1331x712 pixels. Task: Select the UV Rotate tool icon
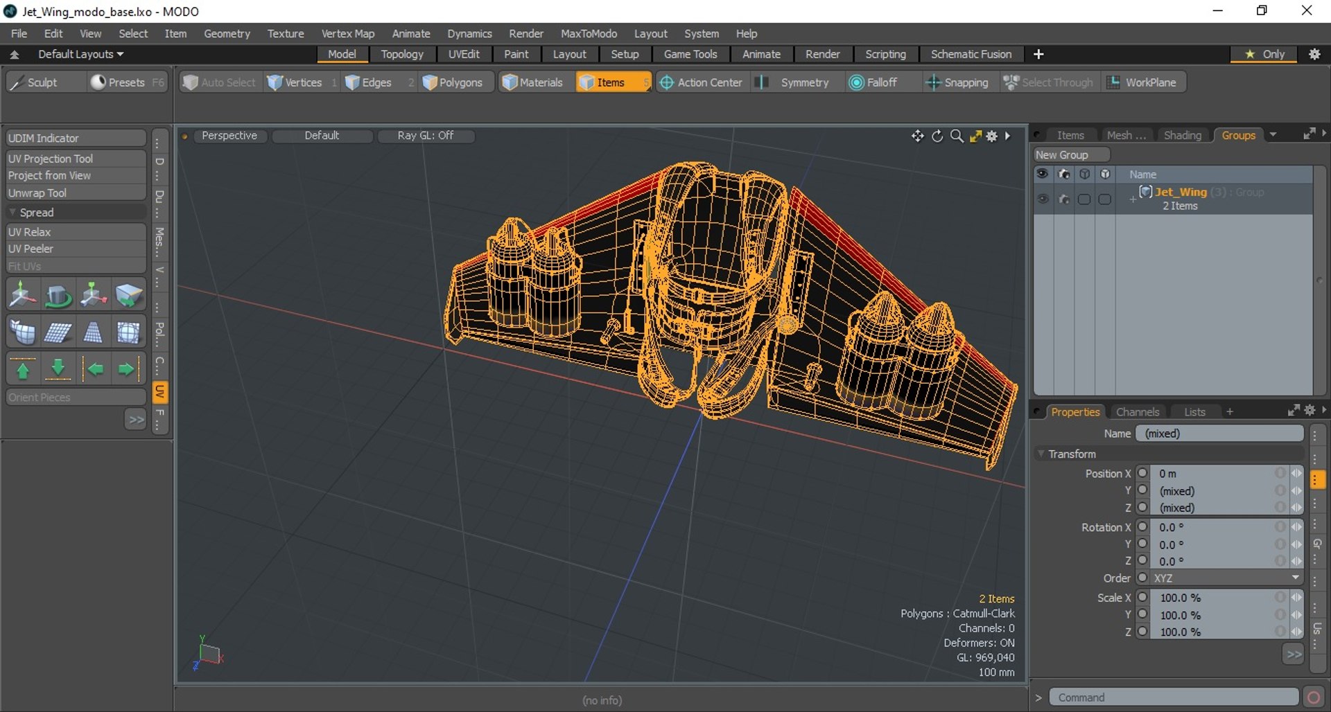(x=58, y=296)
